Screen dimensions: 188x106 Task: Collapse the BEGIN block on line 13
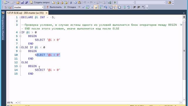(20, 66)
